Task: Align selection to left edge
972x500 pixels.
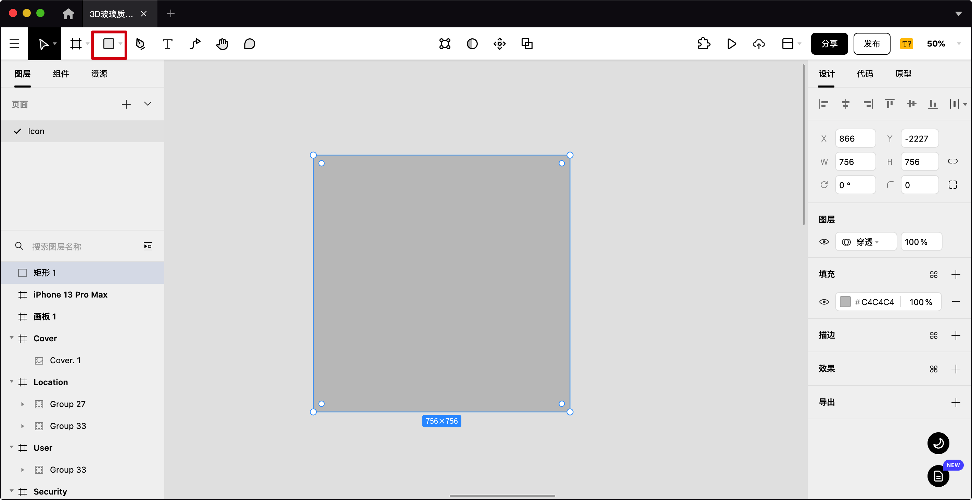Action: 824,104
